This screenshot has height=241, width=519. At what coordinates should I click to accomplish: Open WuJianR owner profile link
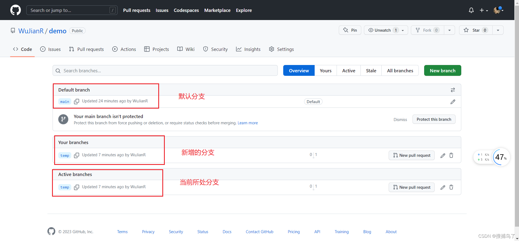pyautogui.click(x=31, y=31)
